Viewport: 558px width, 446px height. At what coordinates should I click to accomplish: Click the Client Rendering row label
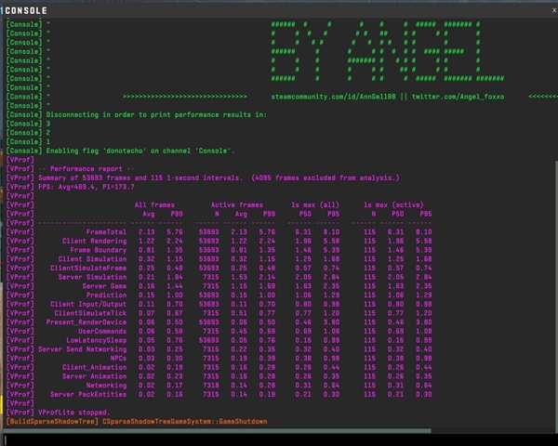click(x=94, y=242)
